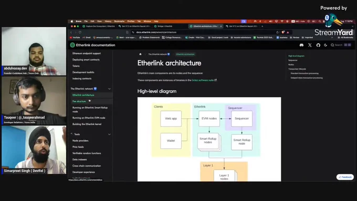Open the Edit menu
This screenshot has height=201, width=357.
[92, 22]
